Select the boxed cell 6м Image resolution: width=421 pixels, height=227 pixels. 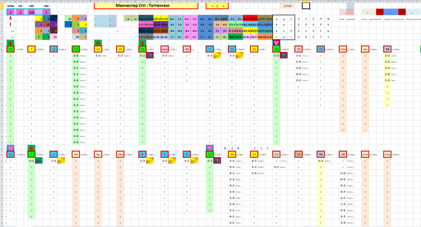click(365, 49)
